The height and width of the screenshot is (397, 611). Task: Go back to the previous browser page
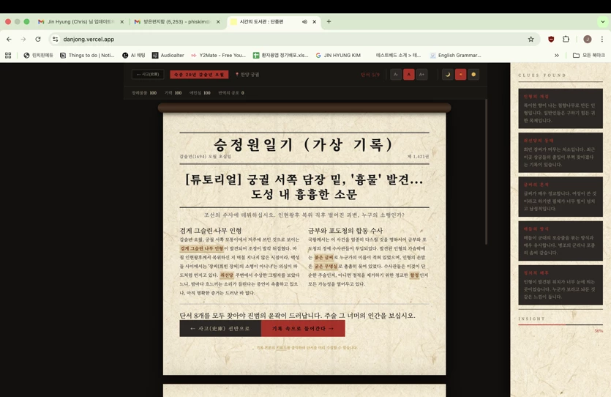[x=9, y=39]
